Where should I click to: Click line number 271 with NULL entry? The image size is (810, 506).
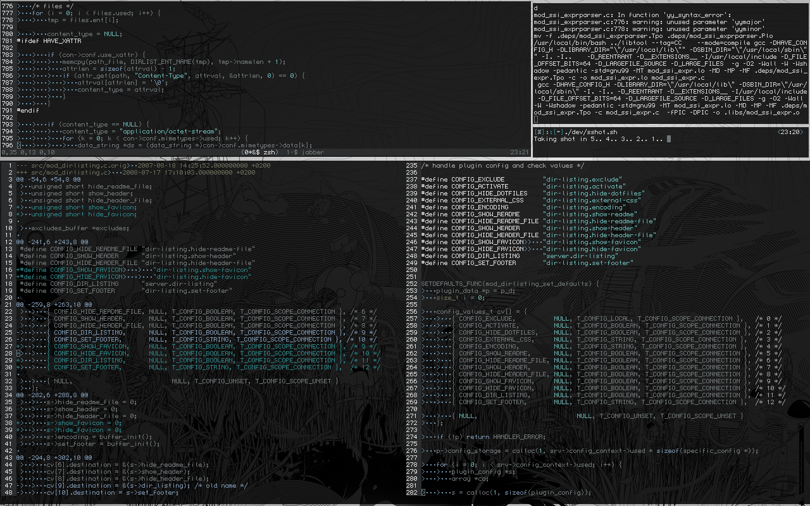tap(411, 416)
